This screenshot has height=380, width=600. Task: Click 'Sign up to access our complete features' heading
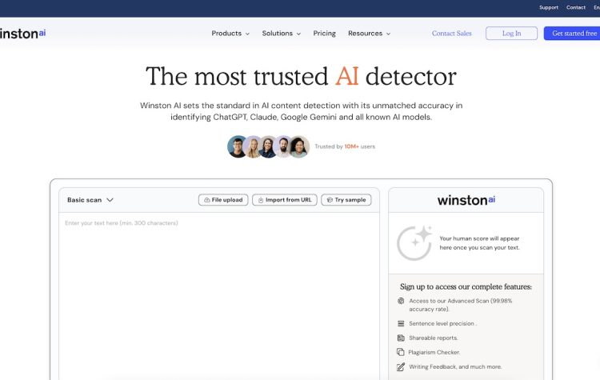point(466,286)
